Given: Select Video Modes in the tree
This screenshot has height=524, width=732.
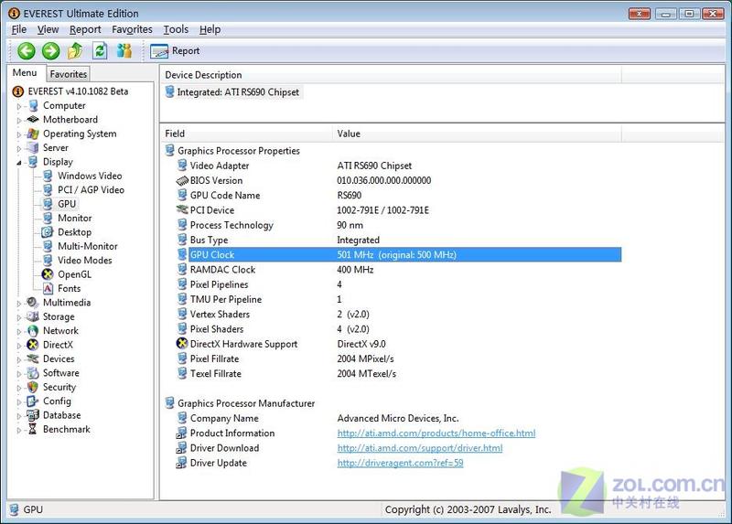Looking at the screenshot, I should pos(84,261).
